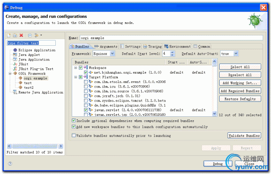
Task: Click the Restore Defaults button
Action: (240, 99)
